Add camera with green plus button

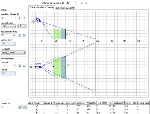pyautogui.click(x=20, y=107)
